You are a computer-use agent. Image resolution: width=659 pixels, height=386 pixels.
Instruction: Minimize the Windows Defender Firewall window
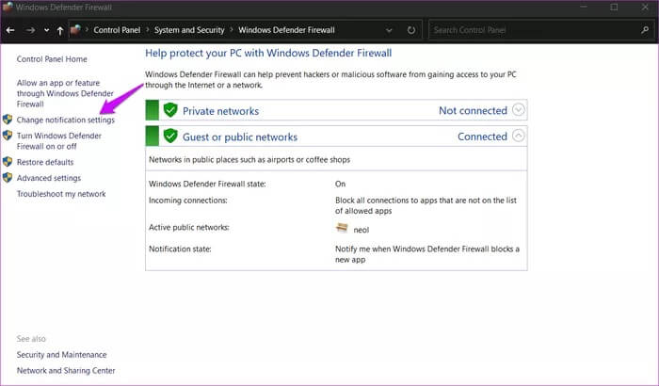pos(584,8)
